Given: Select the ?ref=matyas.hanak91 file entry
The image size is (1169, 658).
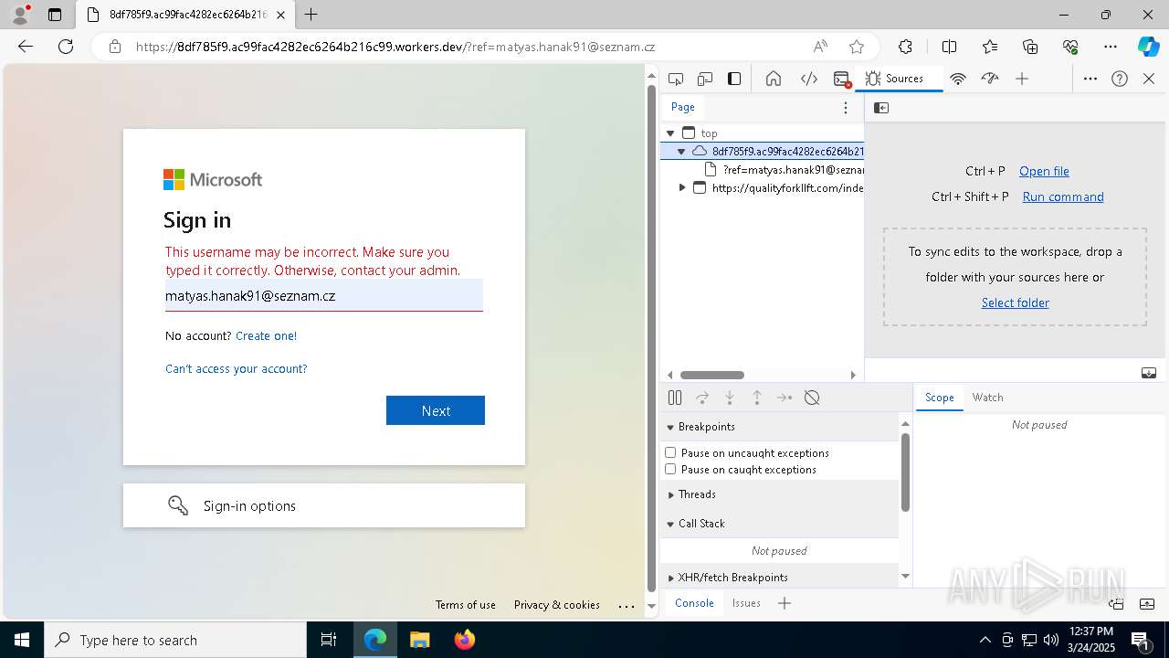Looking at the screenshot, I should point(784,170).
